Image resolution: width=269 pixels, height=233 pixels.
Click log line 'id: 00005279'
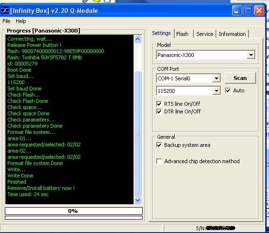22,64
